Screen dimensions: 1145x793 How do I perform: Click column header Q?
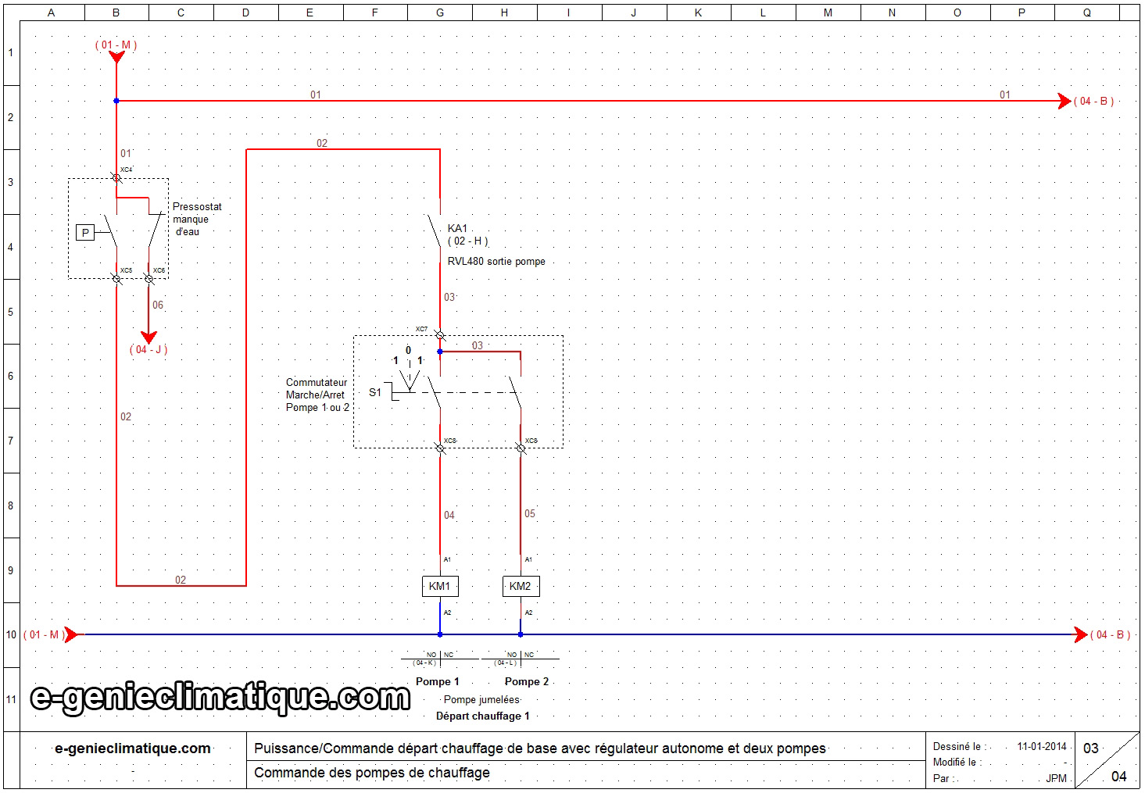coord(1087,13)
